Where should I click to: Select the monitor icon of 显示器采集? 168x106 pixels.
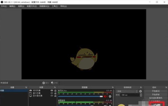pos(31,96)
